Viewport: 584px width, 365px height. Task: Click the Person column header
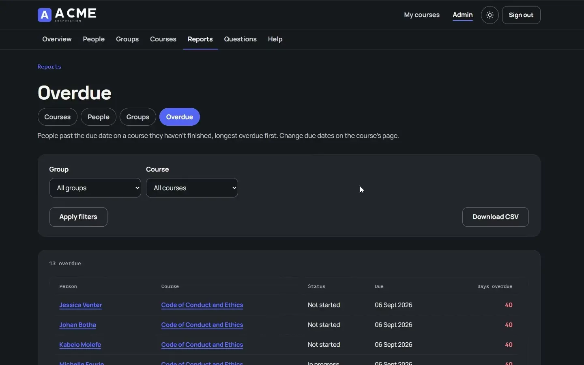(x=68, y=287)
